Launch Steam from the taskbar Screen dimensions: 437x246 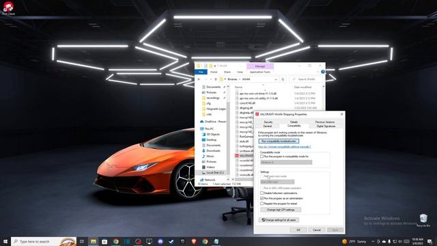[x=171, y=241]
